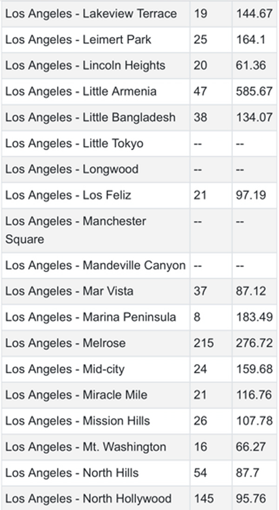Screen dimensions: 279x510
Task: Click the Los Angeles - Leimert Park cell
Action: tap(96, 39)
